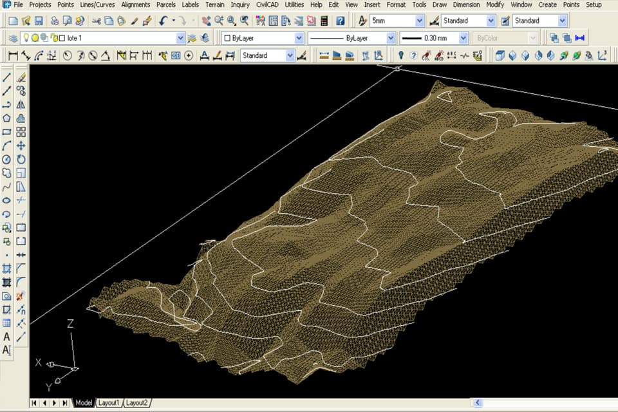Click the Undo arrow icon
Viewport: 618px width, 412px height.
[x=164, y=21]
